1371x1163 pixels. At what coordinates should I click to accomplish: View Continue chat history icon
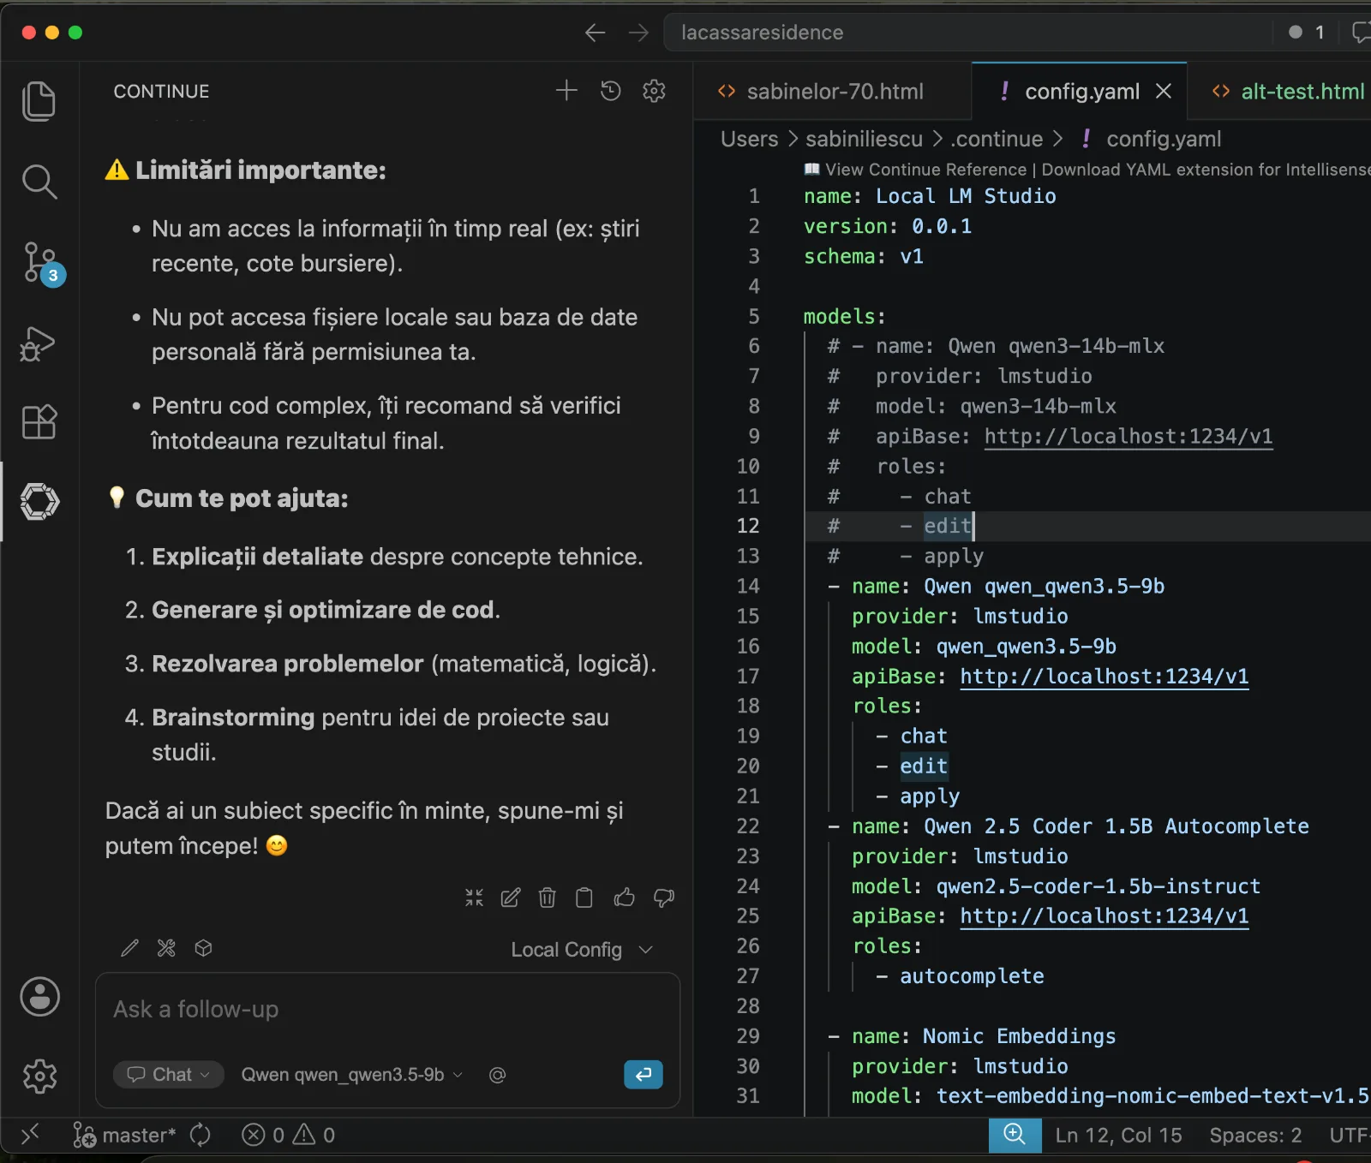610,91
